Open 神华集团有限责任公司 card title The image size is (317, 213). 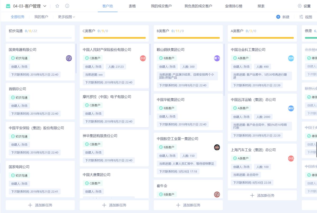click(100, 136)
